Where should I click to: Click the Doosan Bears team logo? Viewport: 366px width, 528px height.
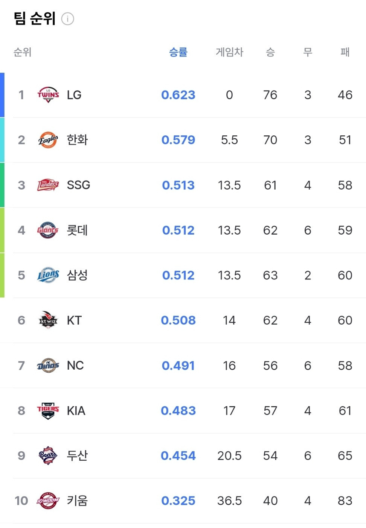click(x=48, y=456)
